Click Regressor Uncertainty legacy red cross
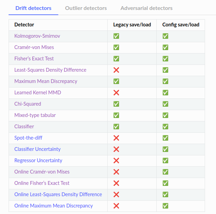Screen dimensions: 216x214 pyautogui.click(x=116, y=160)
